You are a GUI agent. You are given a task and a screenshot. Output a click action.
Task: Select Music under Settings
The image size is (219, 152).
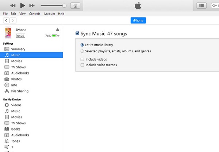click(x=31, y=55)
